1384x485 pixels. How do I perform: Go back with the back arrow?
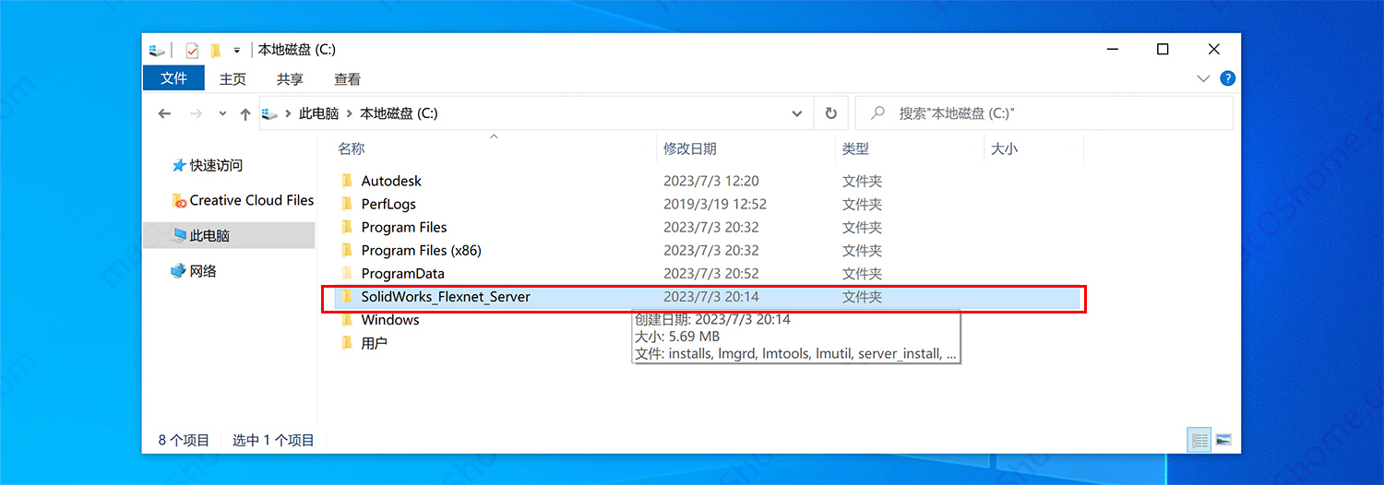coord(164,113)
